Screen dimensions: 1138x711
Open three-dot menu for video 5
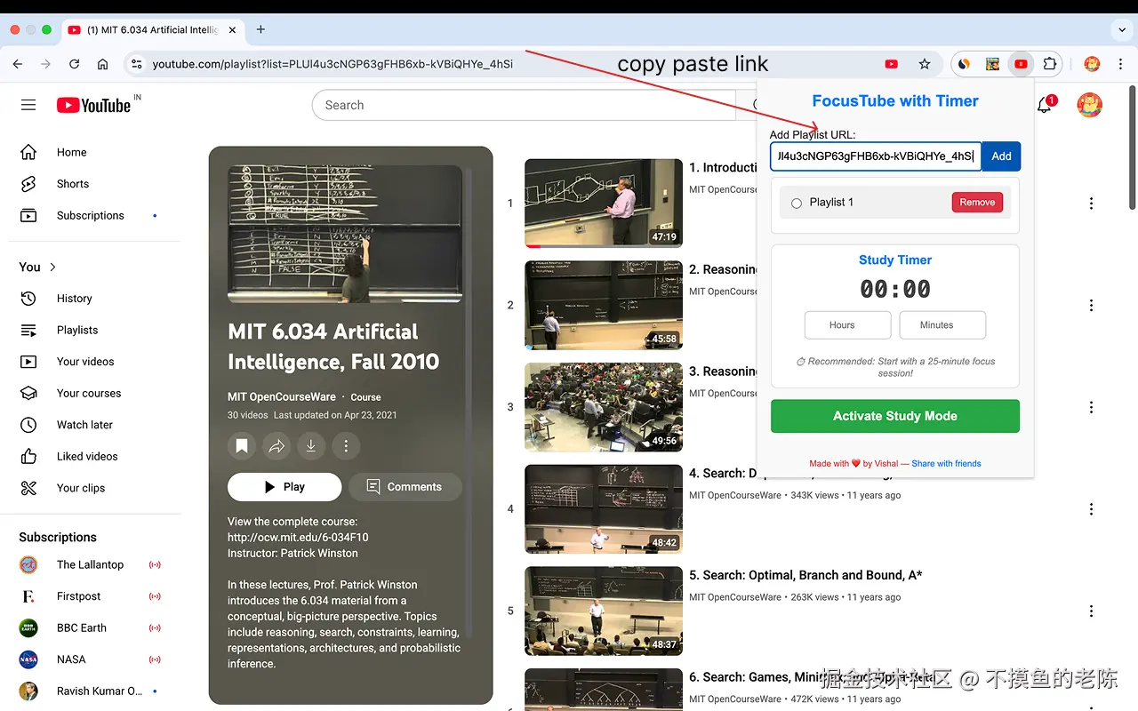click(1091, 611)
